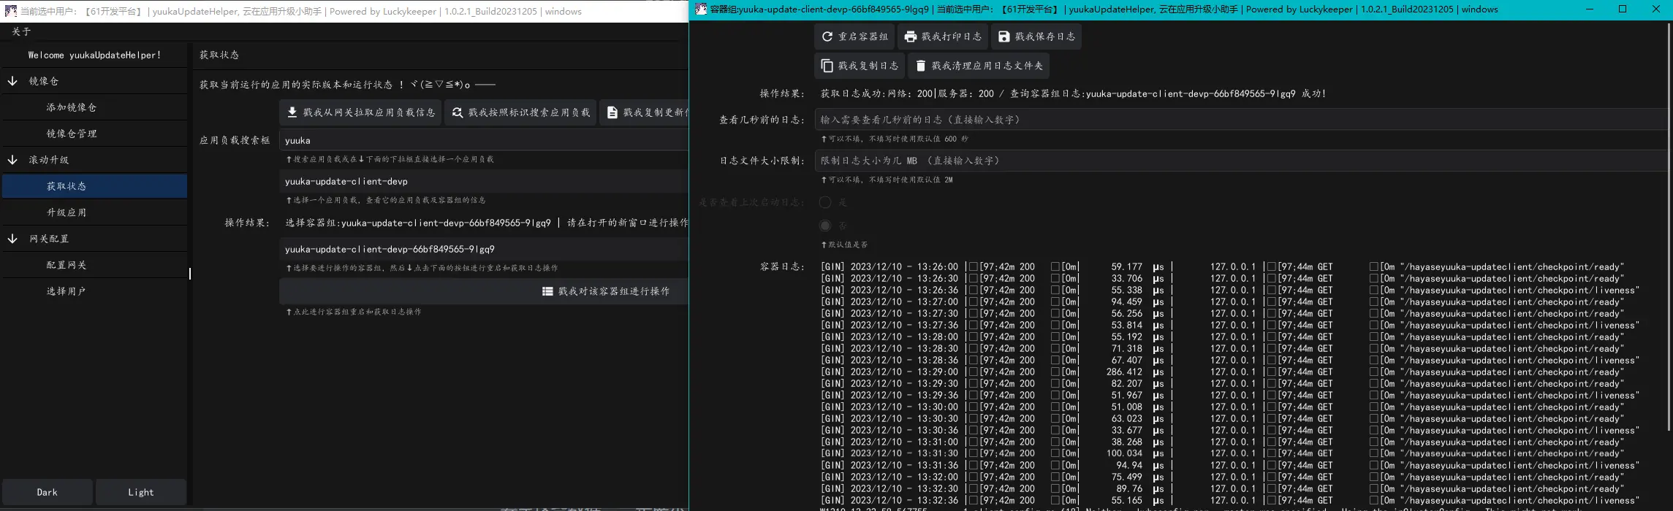Click the Dark theme button

48,492
